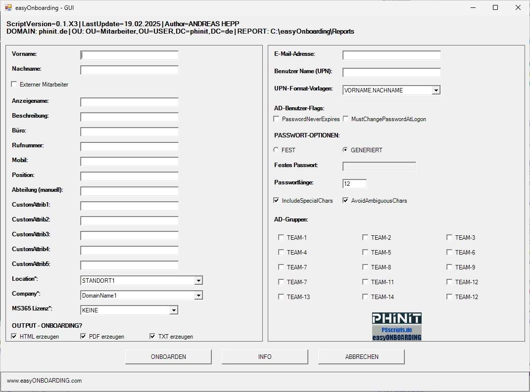Uncheck AvoidAmbiguousChars
This screenshot has height=392, width=530.
pos(345,200)
